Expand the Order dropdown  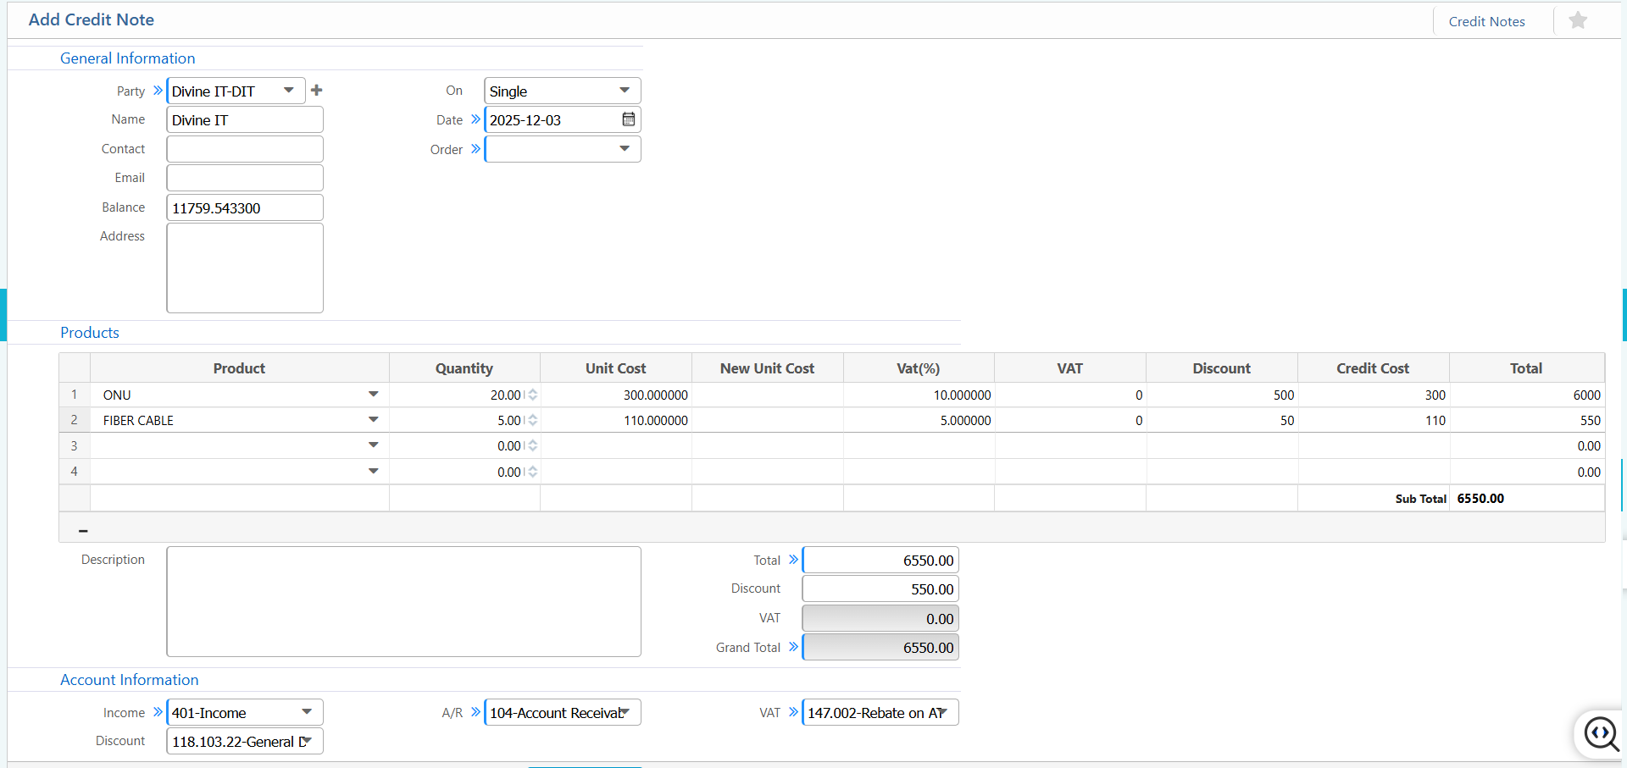625,149
